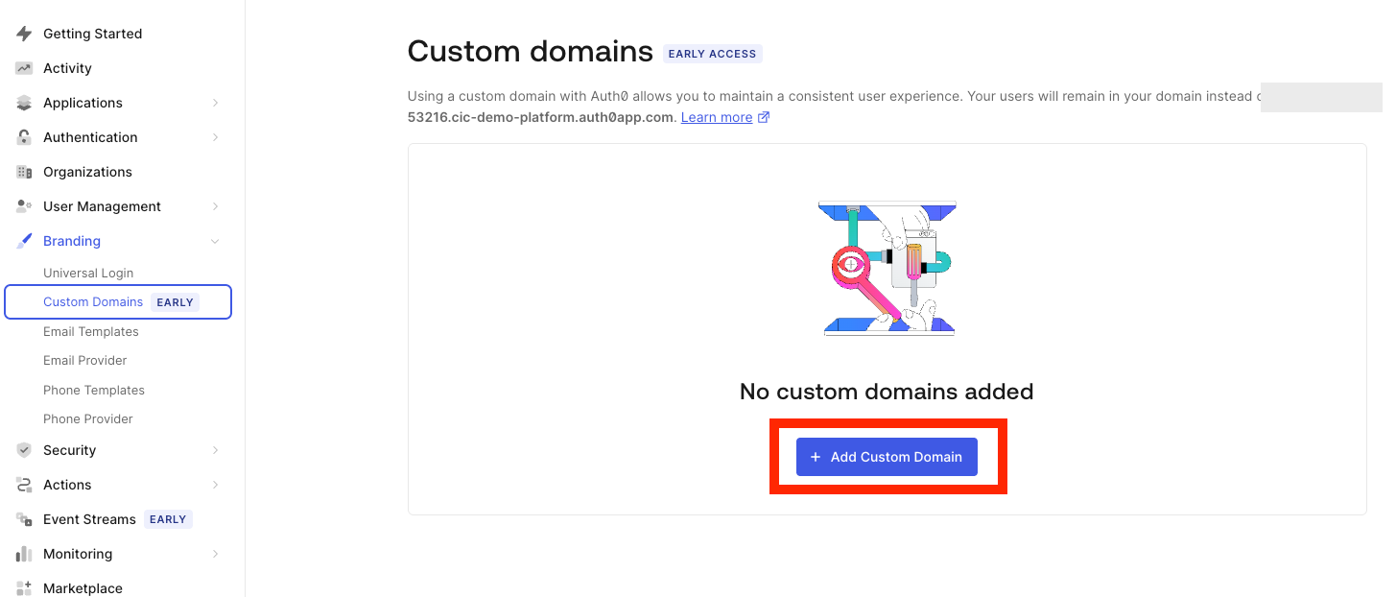Screen dimensions: 1396x597
Task: Go to Phone Provider settings
Action: (x=88, y=419)
